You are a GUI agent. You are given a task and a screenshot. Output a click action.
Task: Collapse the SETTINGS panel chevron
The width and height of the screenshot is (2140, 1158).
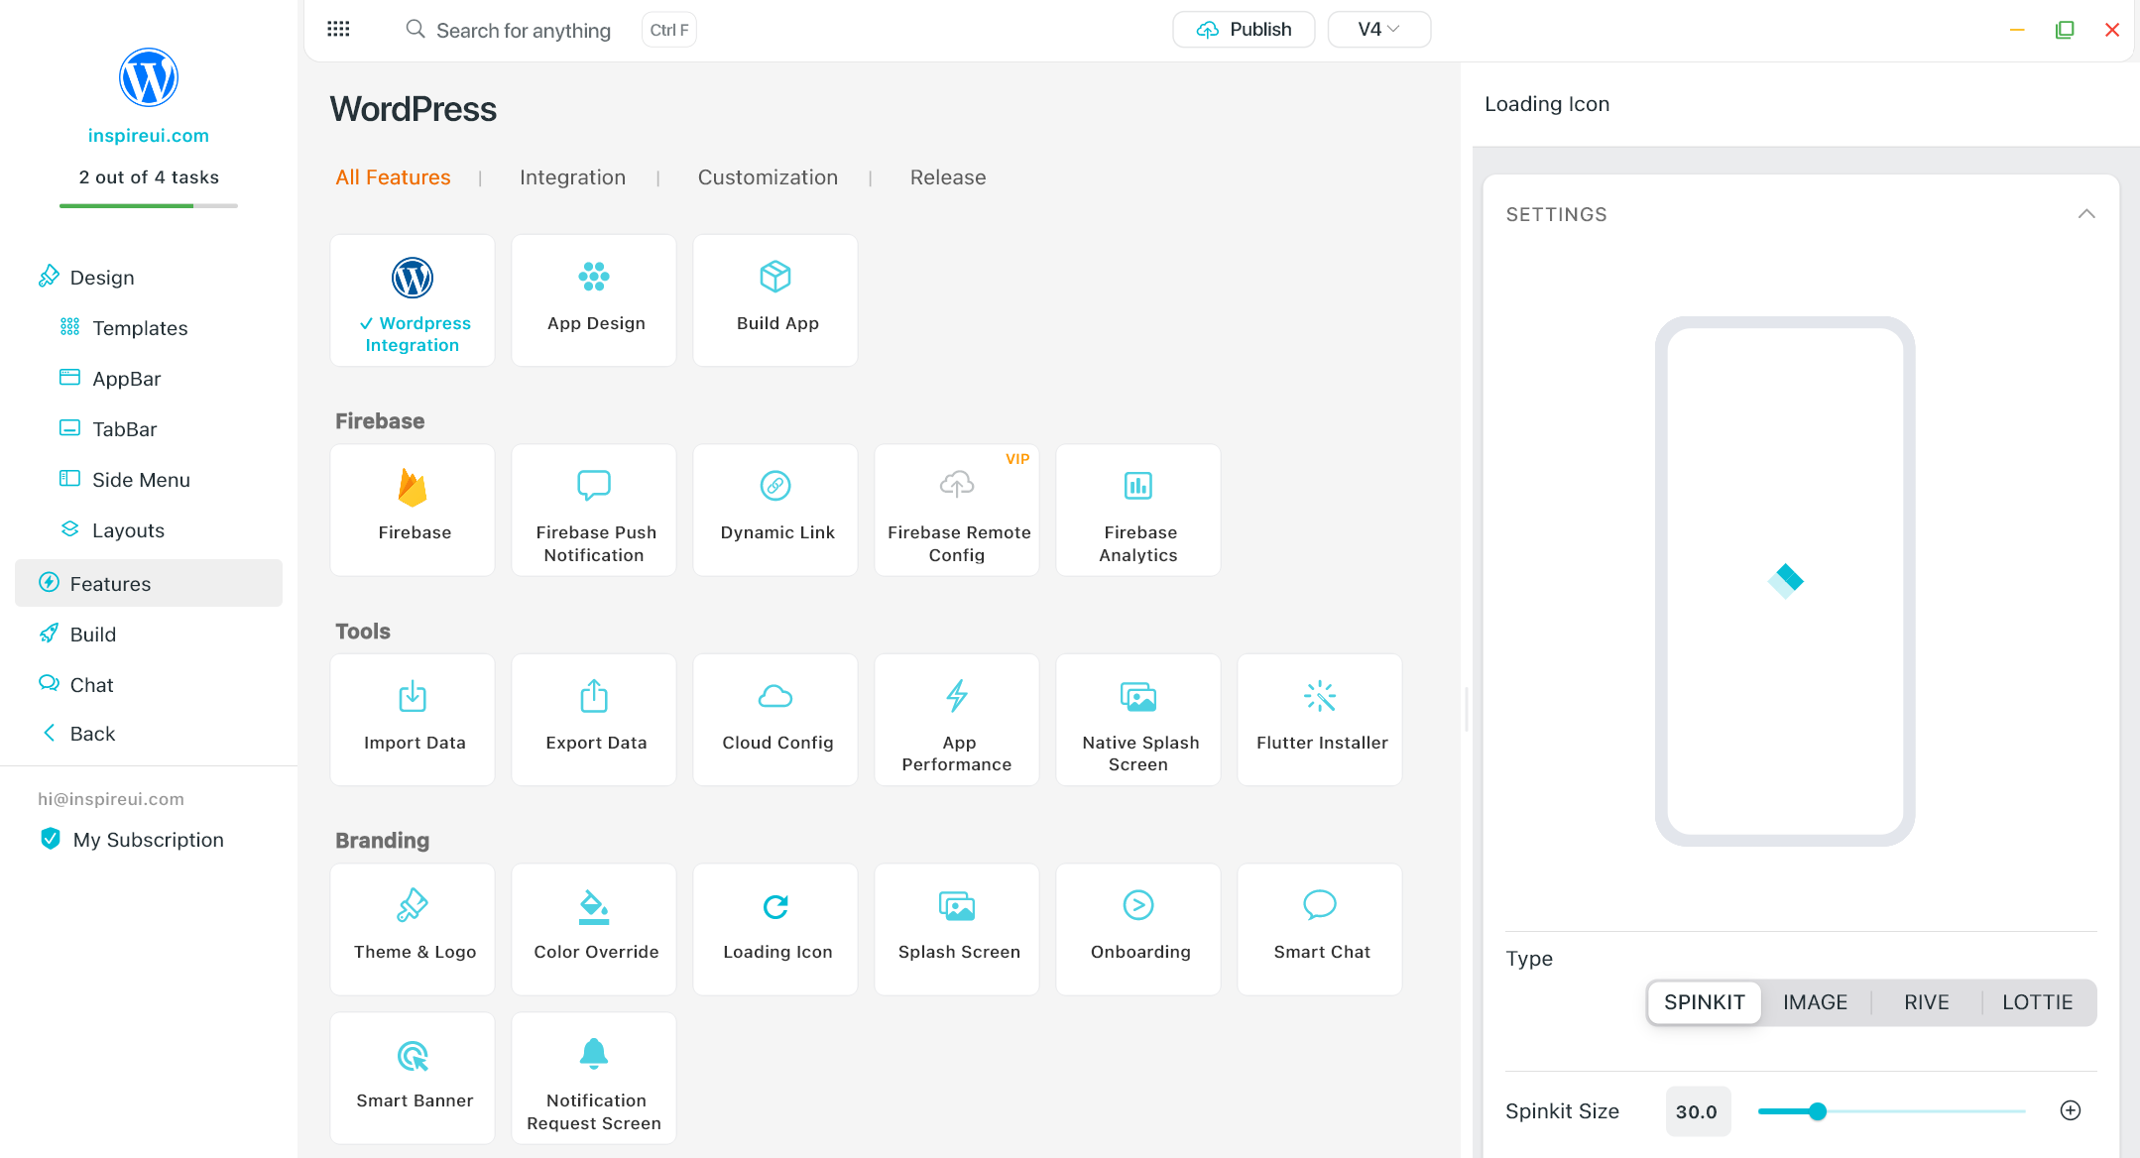tap(2086, 214)
